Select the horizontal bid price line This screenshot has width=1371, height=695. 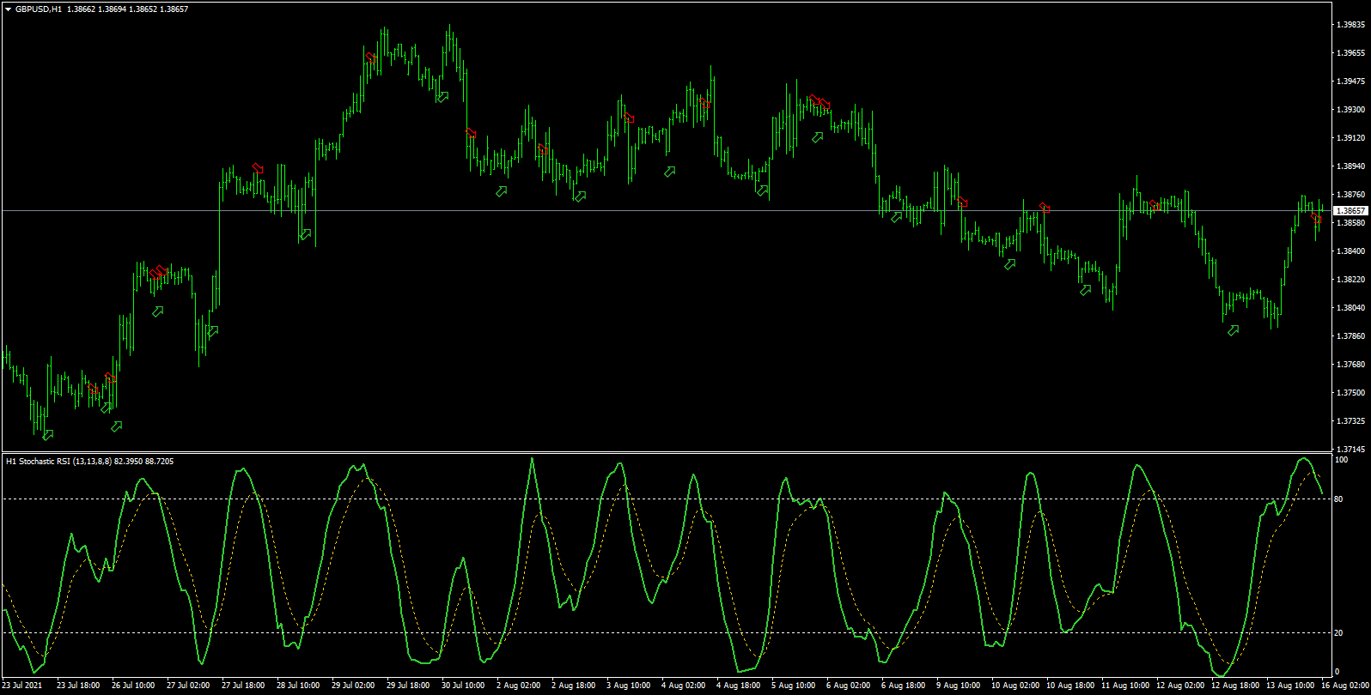coord(666,210)
